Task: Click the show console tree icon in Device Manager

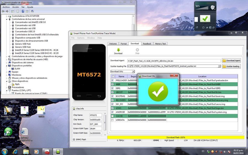Action: pyautogui.click(x=12, y=11)
